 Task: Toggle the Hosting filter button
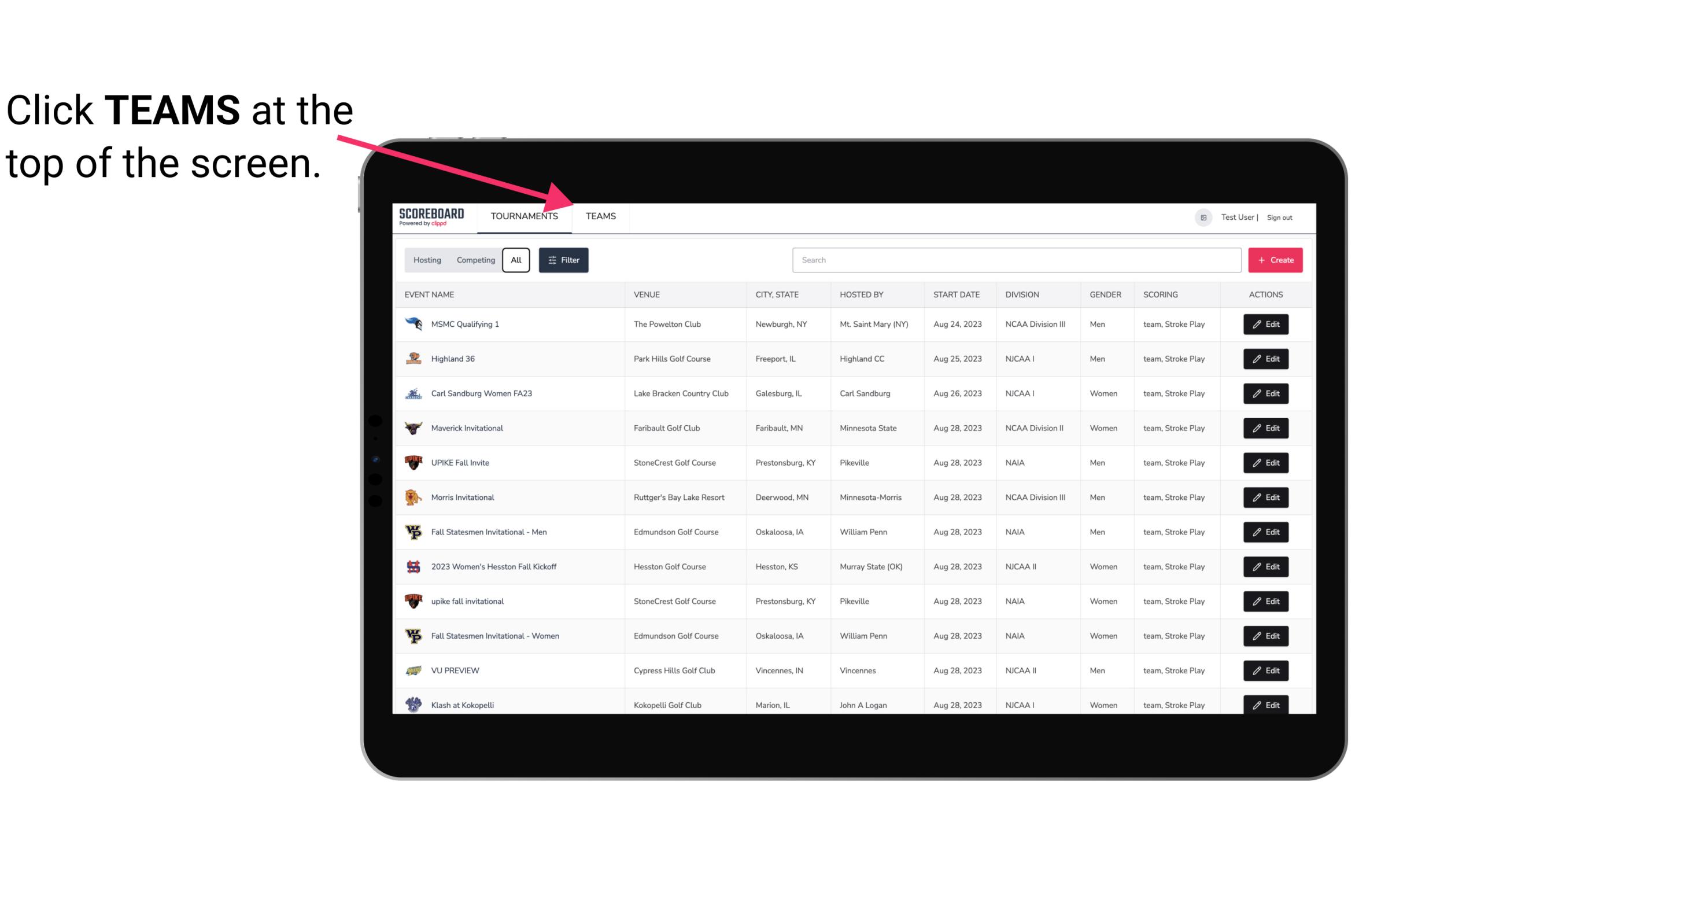tap(427, 259)
